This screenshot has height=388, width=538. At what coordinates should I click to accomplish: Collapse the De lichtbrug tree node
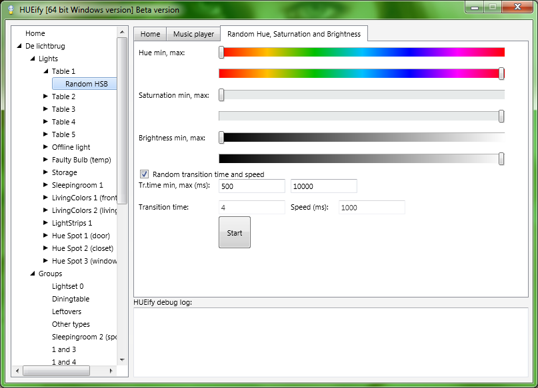[x=19, y=46]
